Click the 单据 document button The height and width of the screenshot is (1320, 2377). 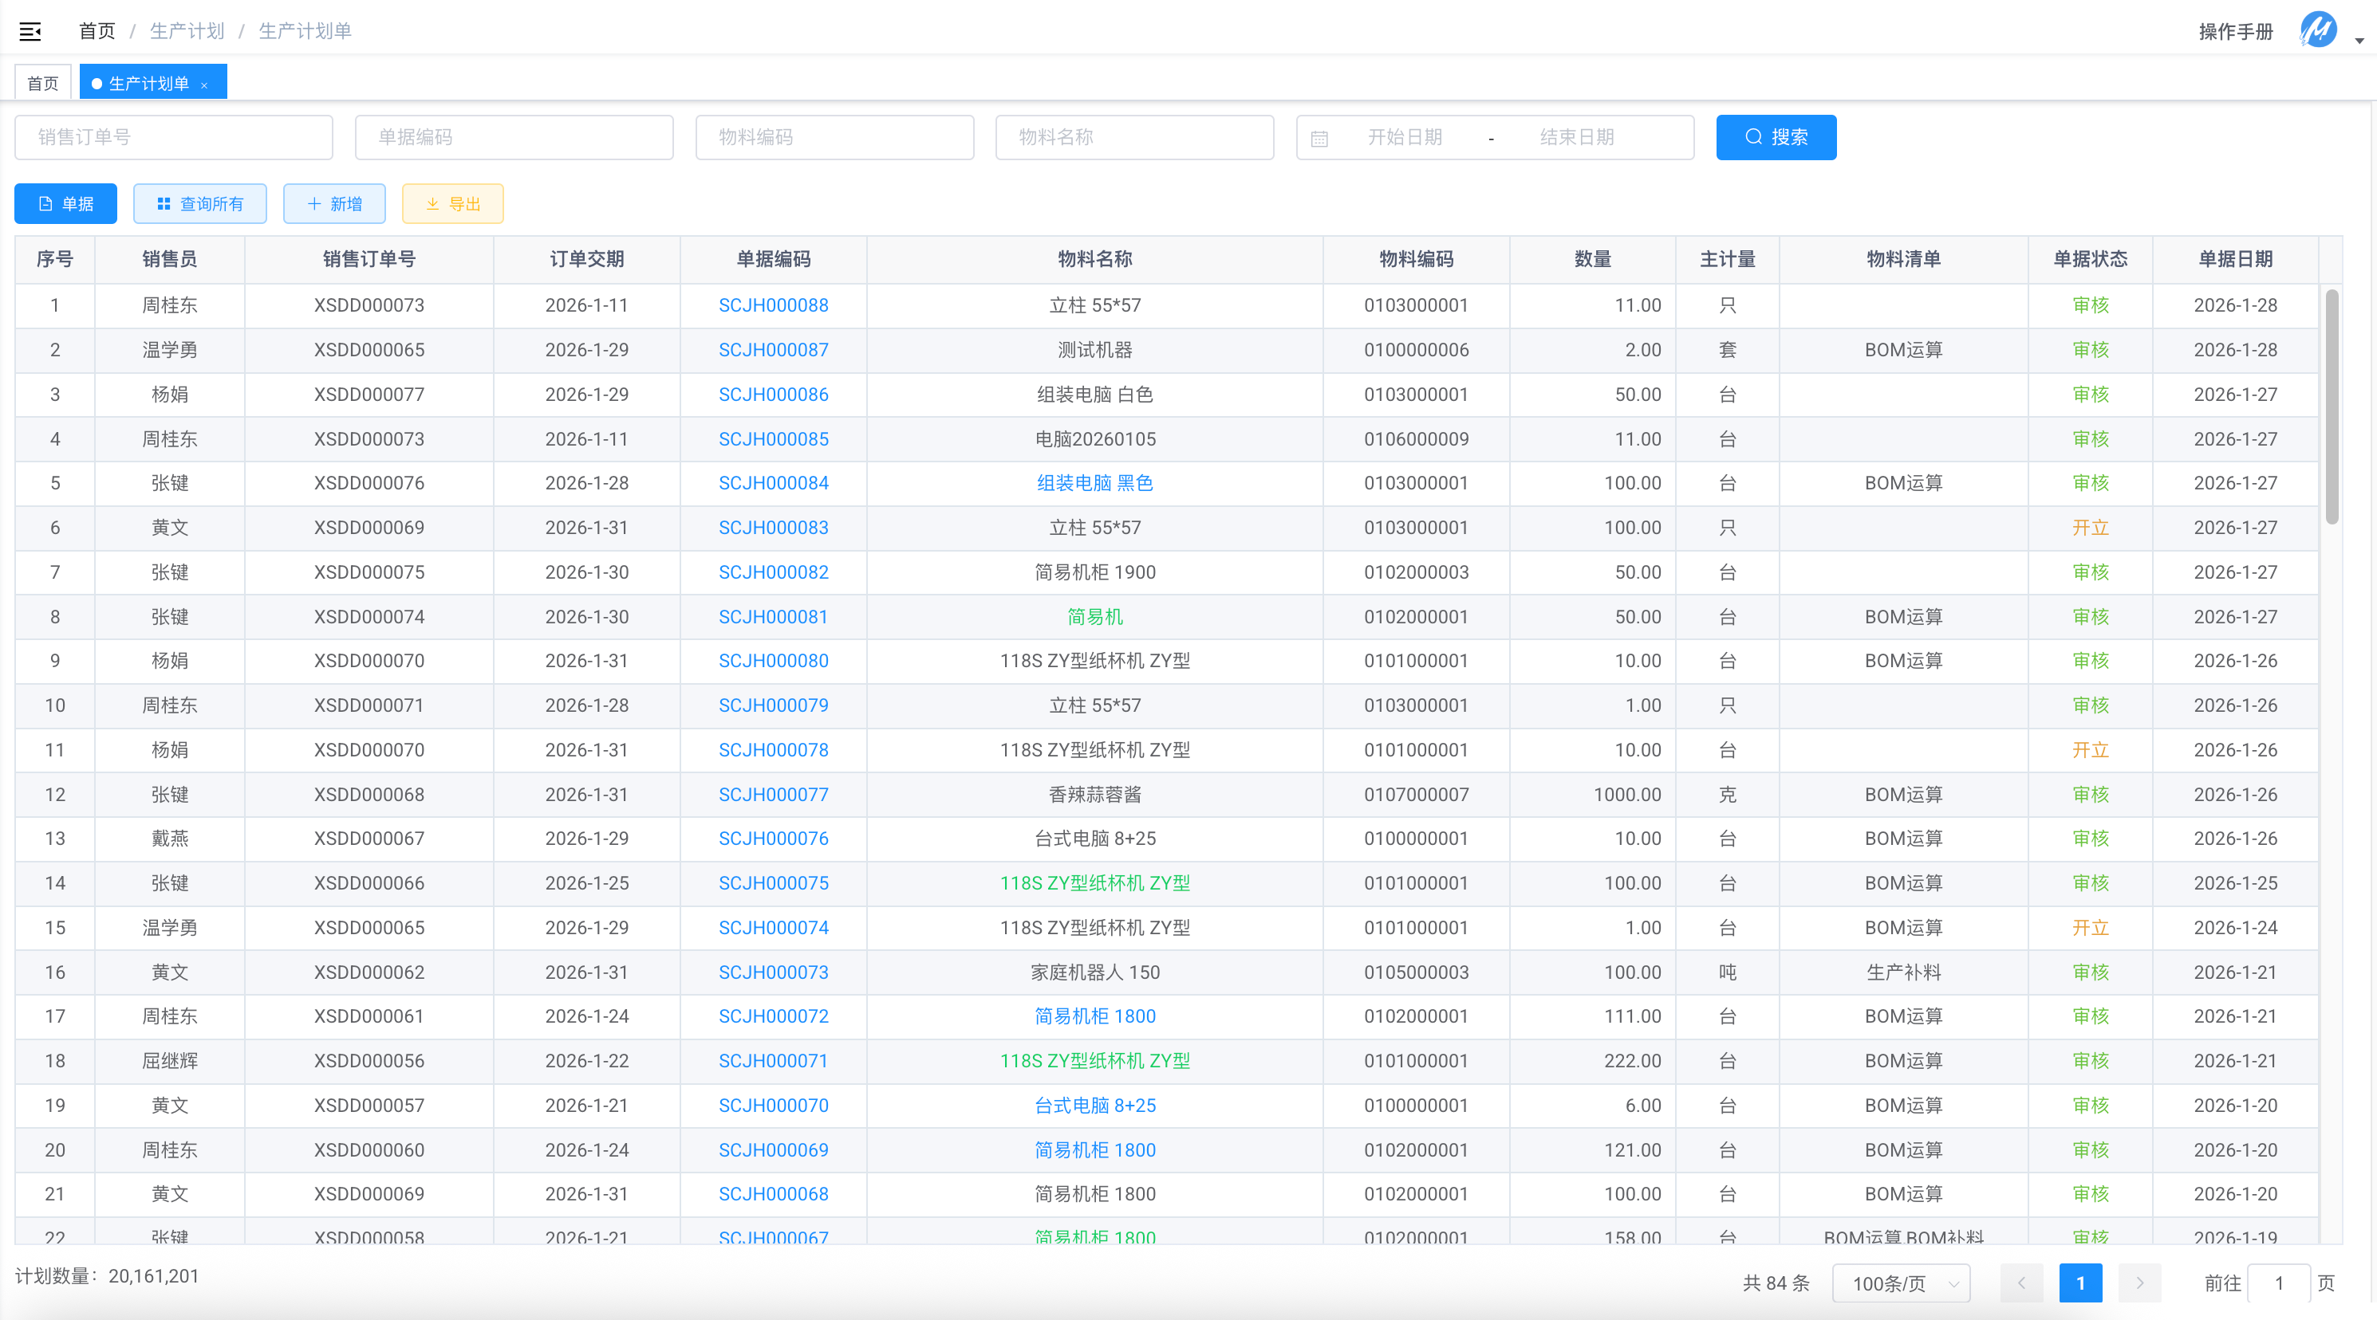point(65,204)
